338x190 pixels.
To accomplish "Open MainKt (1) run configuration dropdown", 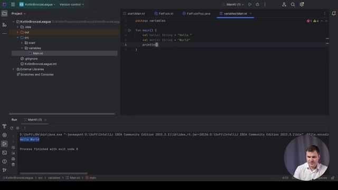I will coord(232,4).
